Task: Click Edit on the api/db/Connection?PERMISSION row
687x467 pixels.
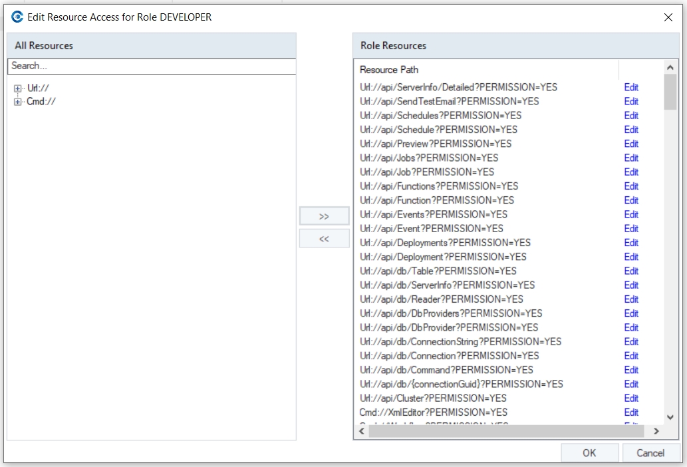Action: click(631, 356)
